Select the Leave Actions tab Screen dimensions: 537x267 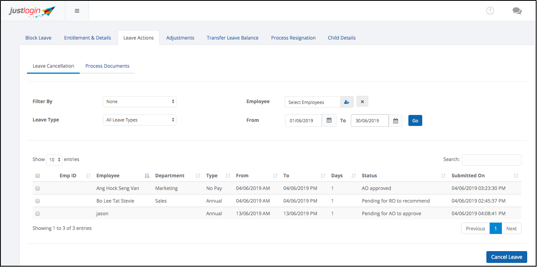(138, 38)
